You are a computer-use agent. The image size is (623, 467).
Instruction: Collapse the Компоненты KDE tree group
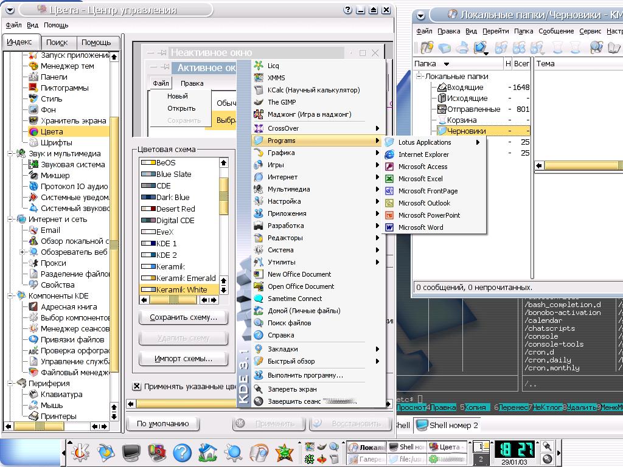pos(10,296)
